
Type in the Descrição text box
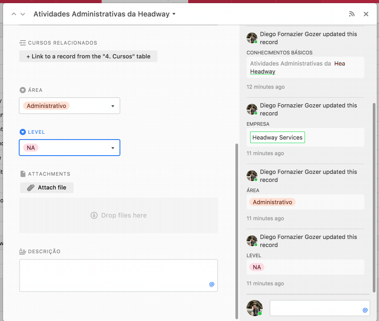(114, 273)
